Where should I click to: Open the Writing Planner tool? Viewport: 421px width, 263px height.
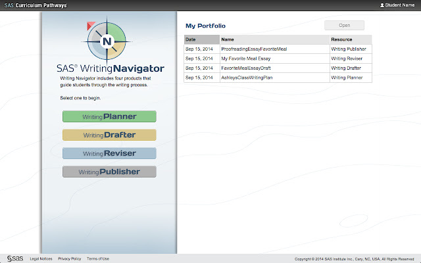[109, 116]
